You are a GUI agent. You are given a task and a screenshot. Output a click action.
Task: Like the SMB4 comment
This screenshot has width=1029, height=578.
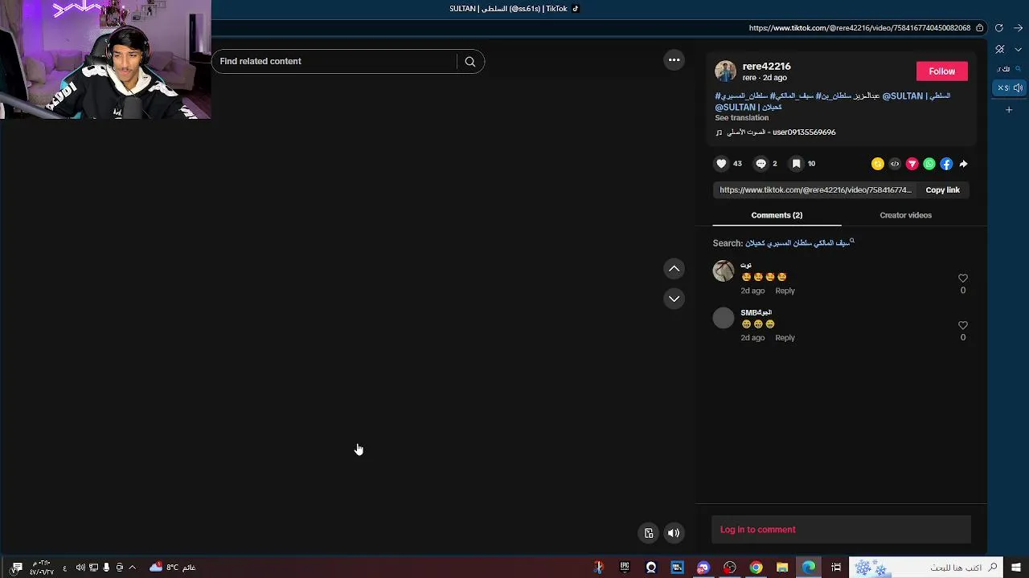[x=963, y=325]
